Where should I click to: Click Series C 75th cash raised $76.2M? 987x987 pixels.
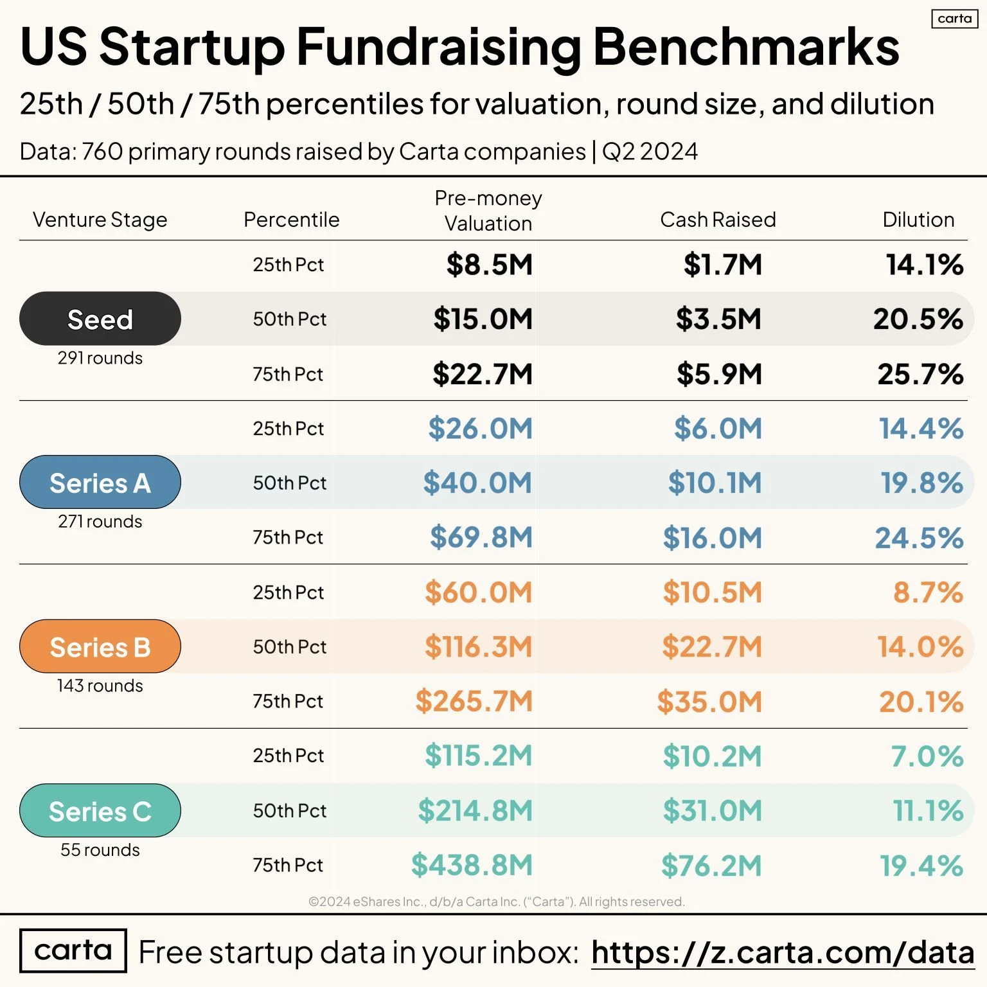click(711, 866)
